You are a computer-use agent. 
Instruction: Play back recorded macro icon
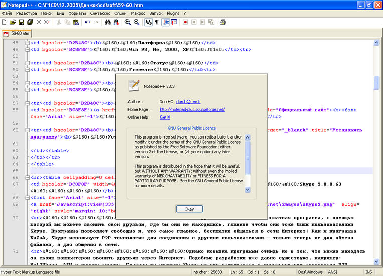(x=202, y=22)
